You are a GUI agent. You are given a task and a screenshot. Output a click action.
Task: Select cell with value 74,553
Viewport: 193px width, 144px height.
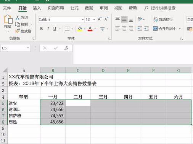53,116
